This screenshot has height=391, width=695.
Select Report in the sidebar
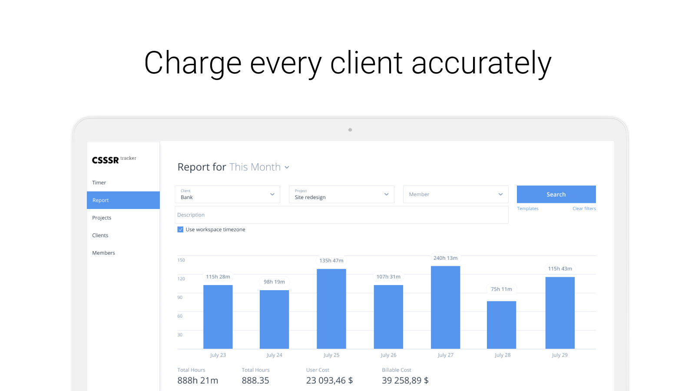[x=123, y=200]
